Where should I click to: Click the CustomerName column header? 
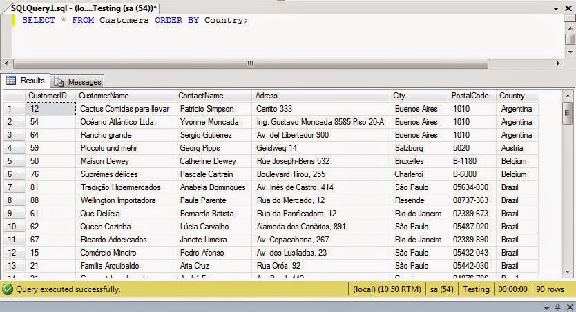(x=125, y=96)
